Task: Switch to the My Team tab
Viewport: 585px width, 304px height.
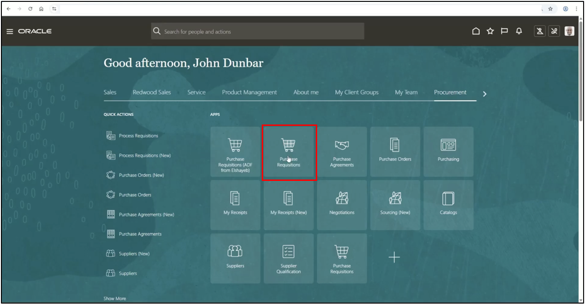Action: 406,92
